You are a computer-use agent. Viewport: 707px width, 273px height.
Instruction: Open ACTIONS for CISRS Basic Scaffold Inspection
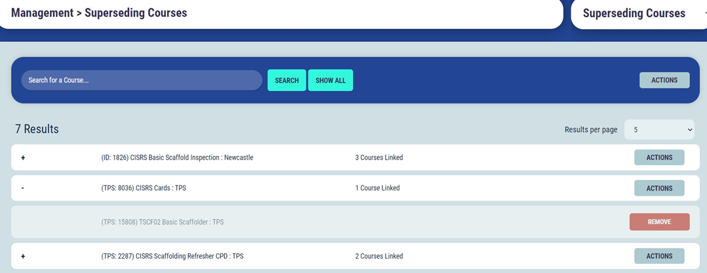(x=658, y=158)
